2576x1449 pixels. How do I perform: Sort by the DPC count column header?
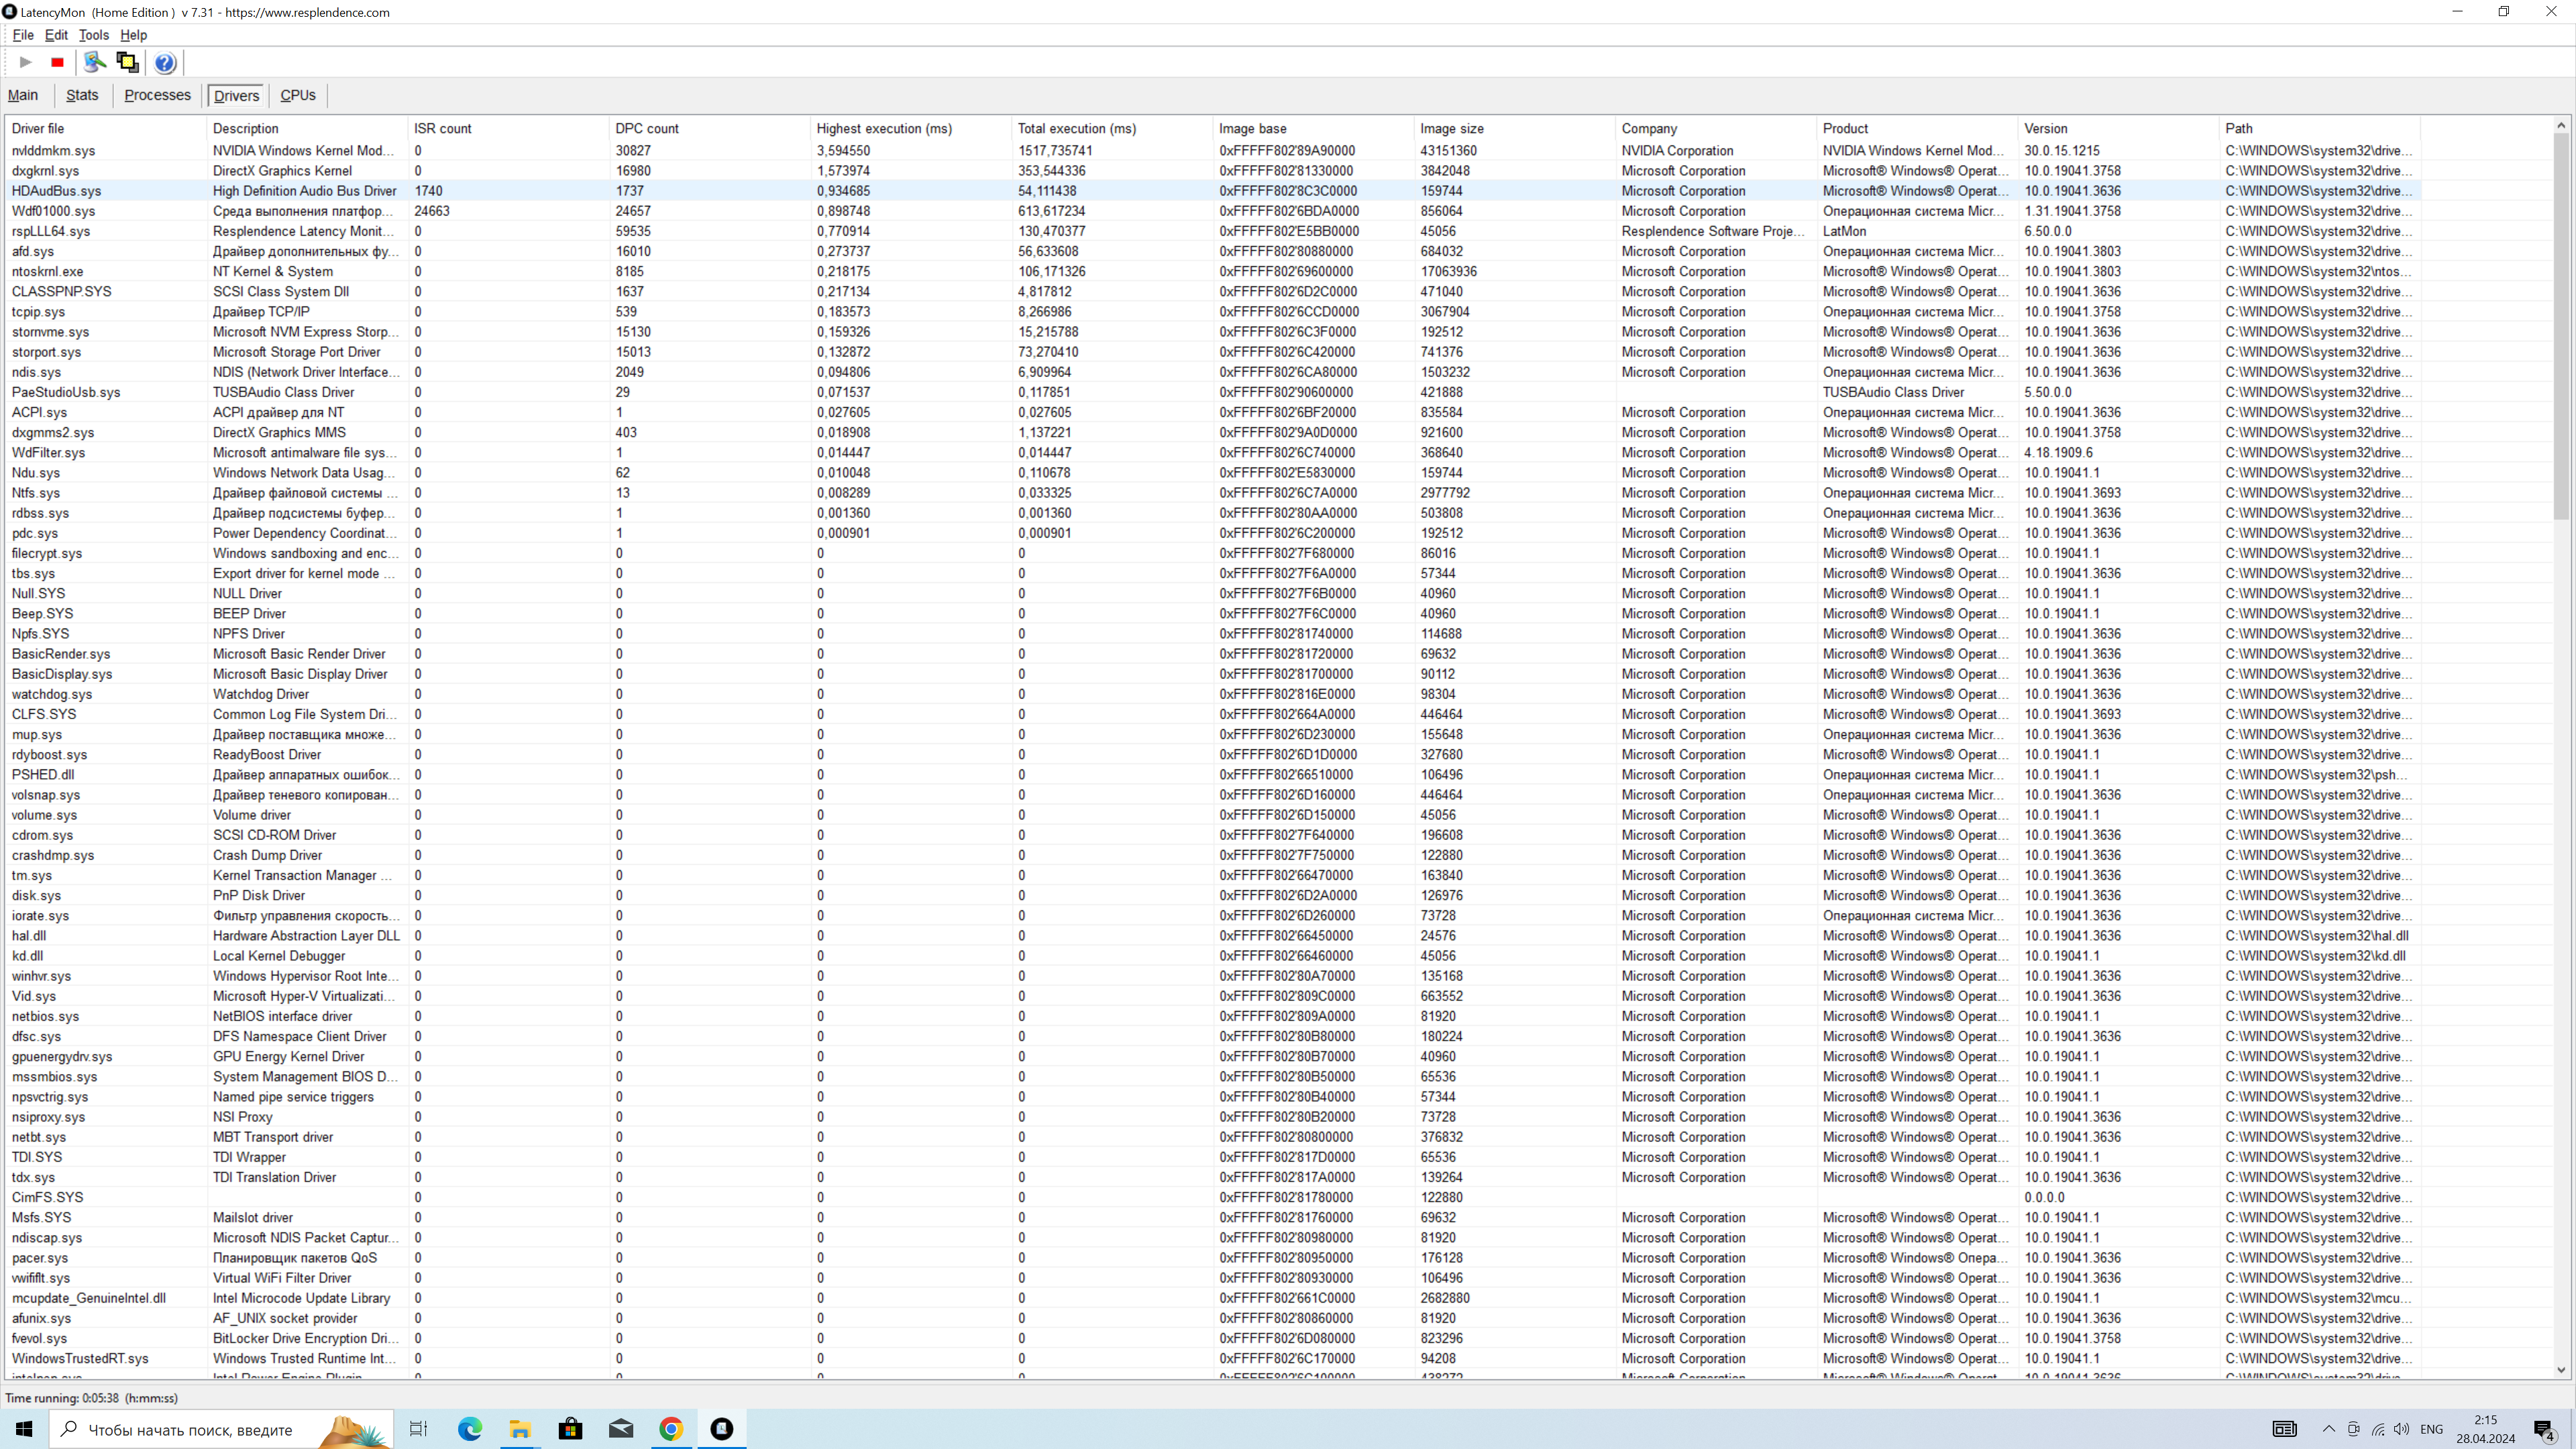(647, 128)
